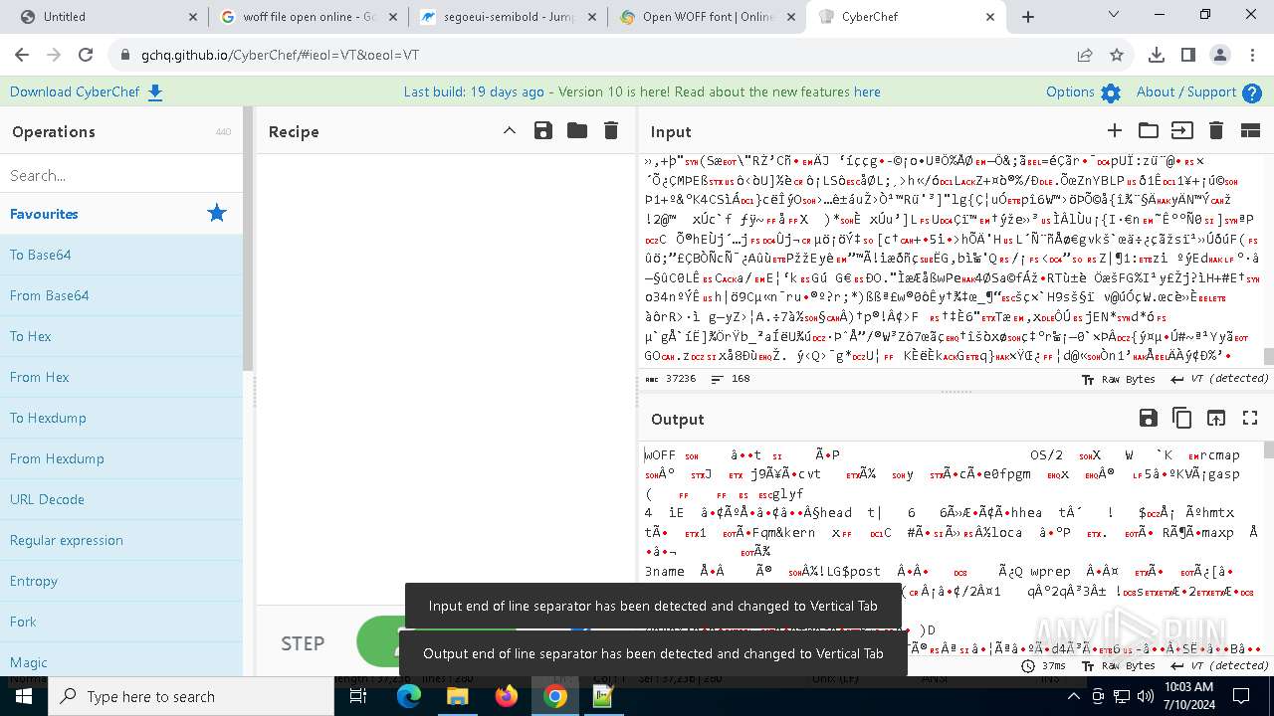Open a new browser tab

(x=1028, y=17)
